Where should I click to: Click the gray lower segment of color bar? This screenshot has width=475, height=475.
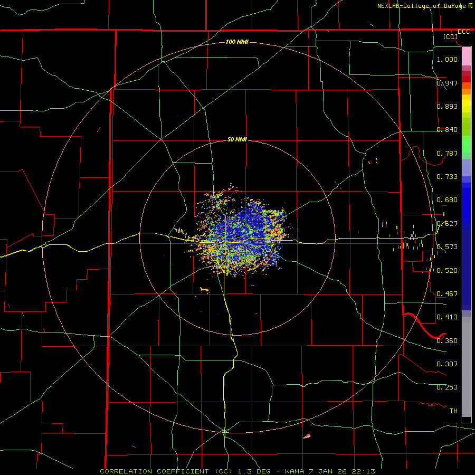click(x=466, y=367)
